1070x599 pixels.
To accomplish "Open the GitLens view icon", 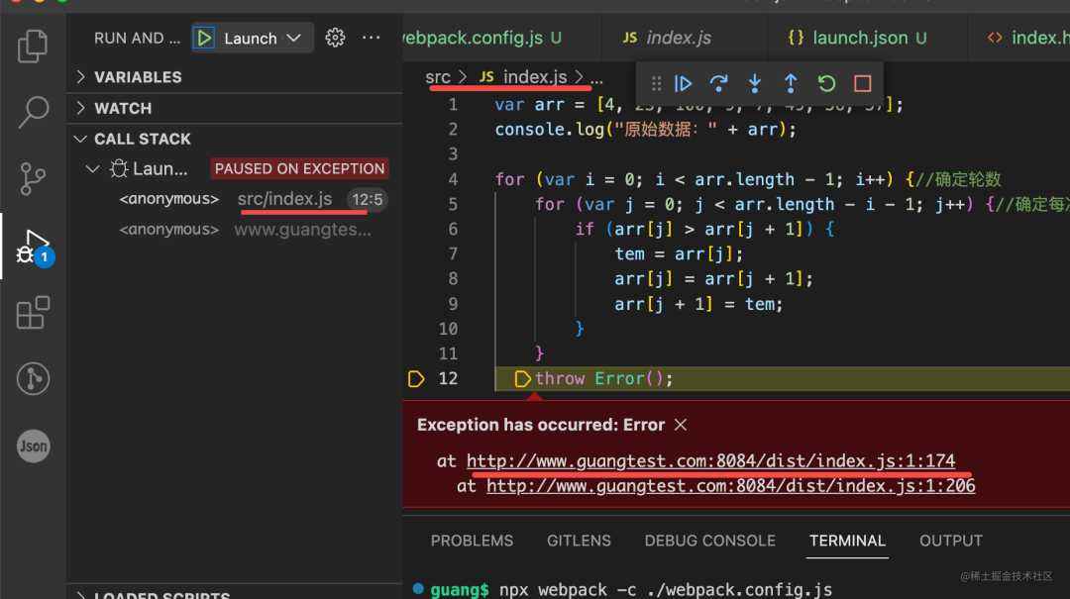I will (x=33, y=378).
